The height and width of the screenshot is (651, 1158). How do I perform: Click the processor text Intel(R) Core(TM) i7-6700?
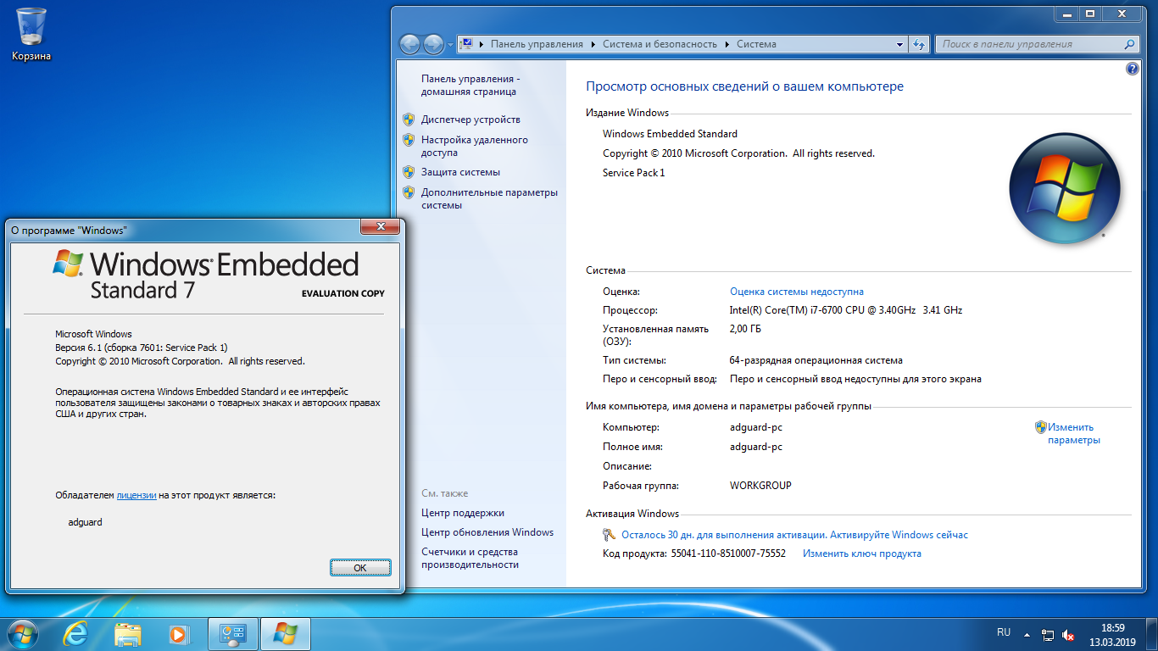pos(846,310)
